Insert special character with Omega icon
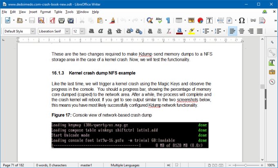The image size is (278, 168). [x=242, y=20]
